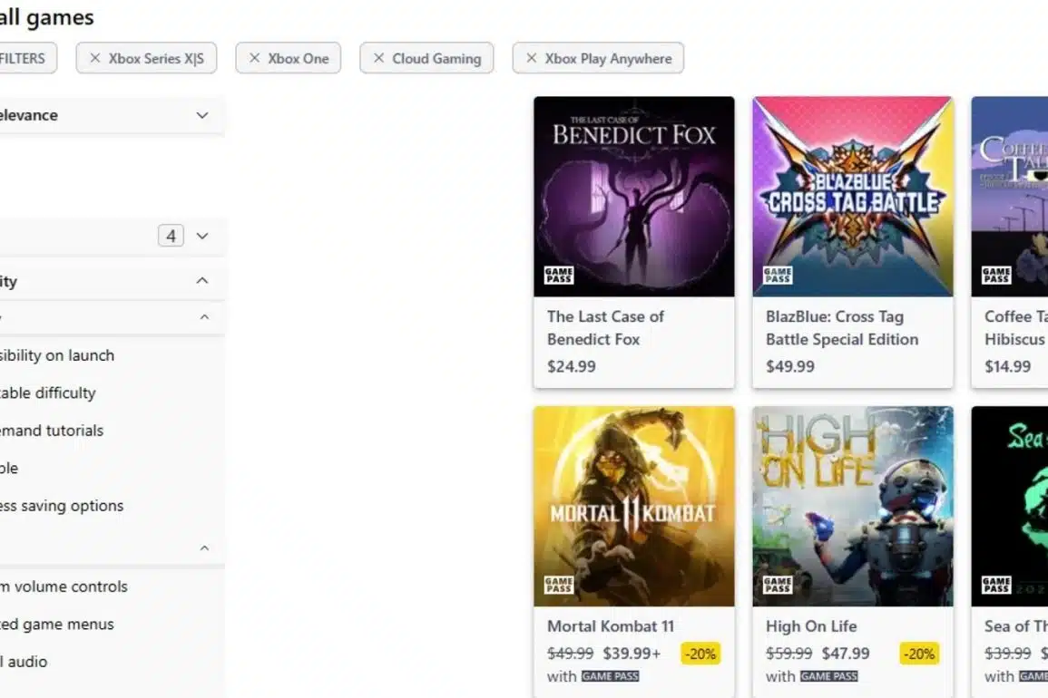
Task: Open the Sea of Thieves title link
Action: [x=1016, y=626]
